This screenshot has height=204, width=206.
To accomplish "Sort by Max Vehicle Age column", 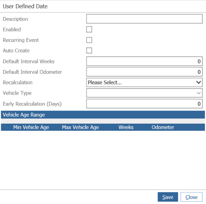I will pos(80,127).
